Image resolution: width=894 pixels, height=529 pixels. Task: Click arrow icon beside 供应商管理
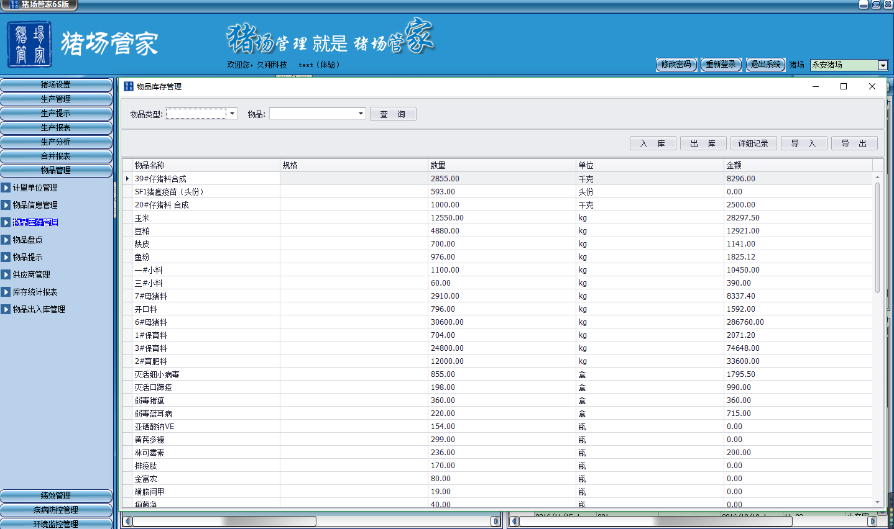click(6, 274)
